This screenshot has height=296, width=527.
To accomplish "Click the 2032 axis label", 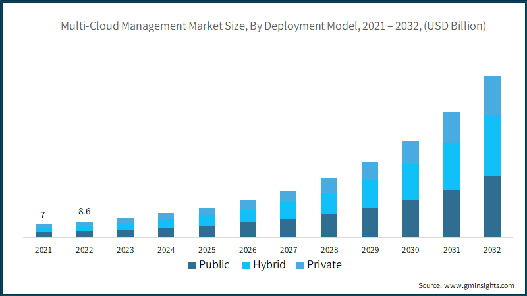I will tap(492, 250).
